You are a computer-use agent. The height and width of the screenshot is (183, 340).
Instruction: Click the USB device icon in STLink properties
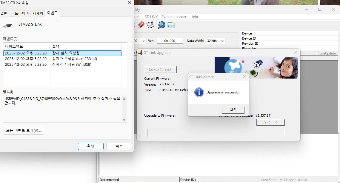coord(8,25)
